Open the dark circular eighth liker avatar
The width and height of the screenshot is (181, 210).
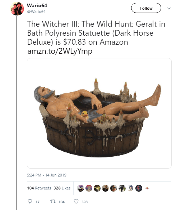tap(139, 188)
